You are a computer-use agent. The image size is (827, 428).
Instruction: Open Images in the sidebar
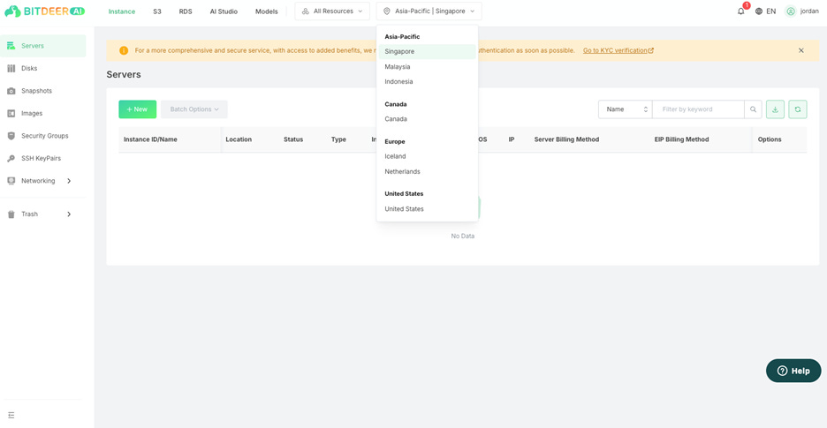[43, 113]
